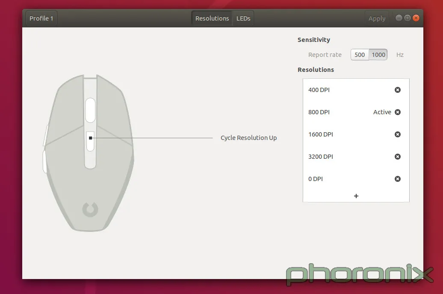
Task: Remove the 1600 DPI resolution entry
Action: (398, 134)
